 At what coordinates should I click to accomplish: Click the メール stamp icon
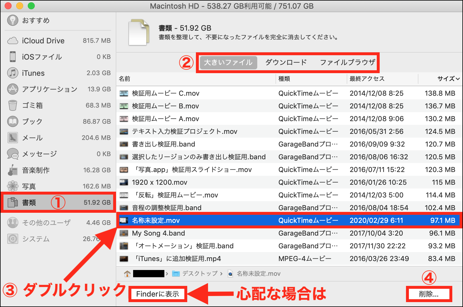click(12, 138)
